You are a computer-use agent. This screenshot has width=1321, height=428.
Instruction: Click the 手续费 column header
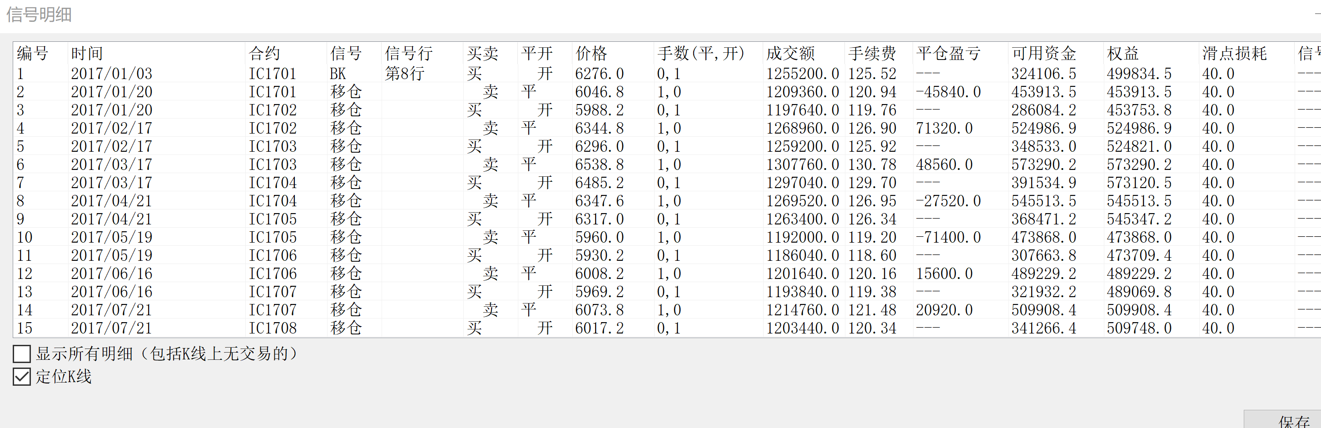871,53
